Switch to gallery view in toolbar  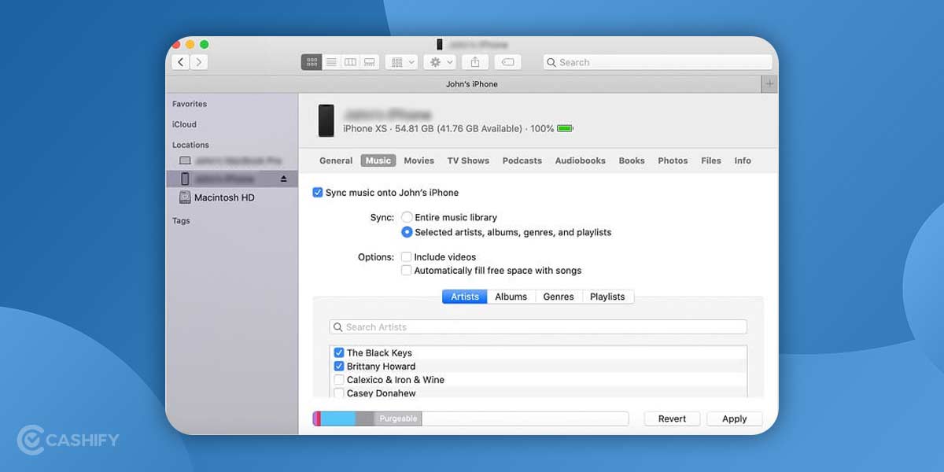(x=369, y=61)
